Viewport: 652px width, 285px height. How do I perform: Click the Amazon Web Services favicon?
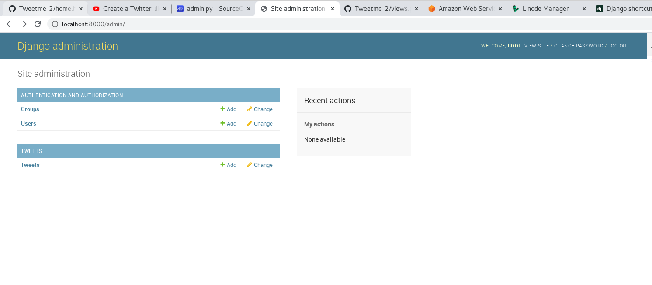[432, 9]
